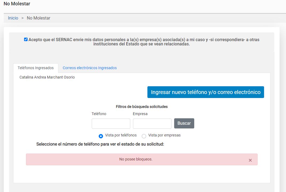Click the 'Filtros de búsqueda solicitudes' heading

142,107
